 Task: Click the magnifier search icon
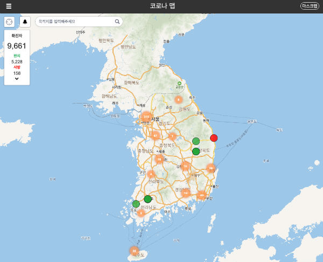(117, 22)
